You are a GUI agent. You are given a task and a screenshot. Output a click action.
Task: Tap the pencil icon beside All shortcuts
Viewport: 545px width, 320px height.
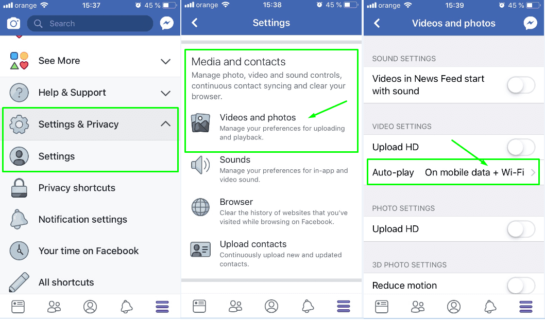click(19, 282)
